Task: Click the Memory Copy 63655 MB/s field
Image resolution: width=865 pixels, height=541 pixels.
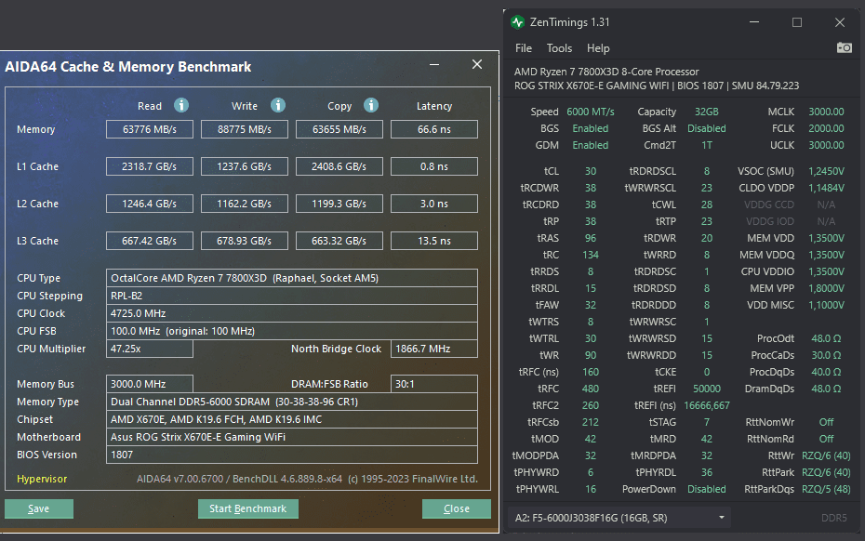Action: tap(339, 129)
